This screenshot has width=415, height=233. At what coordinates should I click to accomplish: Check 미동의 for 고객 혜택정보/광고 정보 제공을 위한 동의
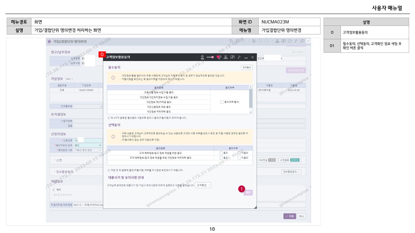coord(240,153)
